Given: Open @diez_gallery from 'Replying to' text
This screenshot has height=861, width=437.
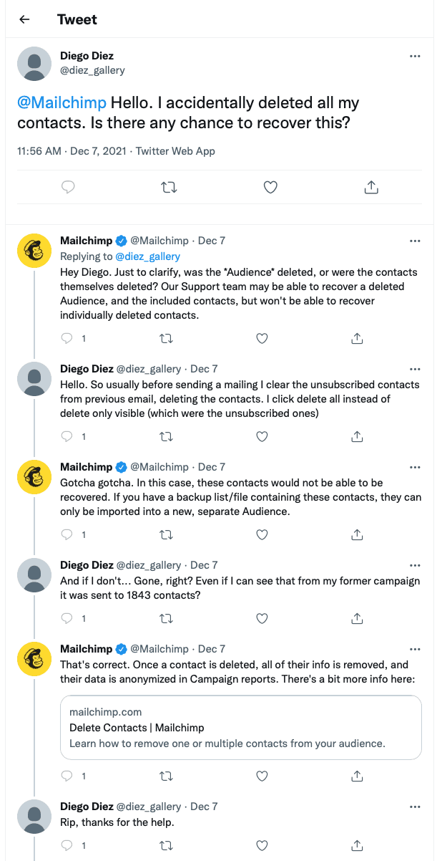Looking at the screenshot, I should [x=148, y=256].
